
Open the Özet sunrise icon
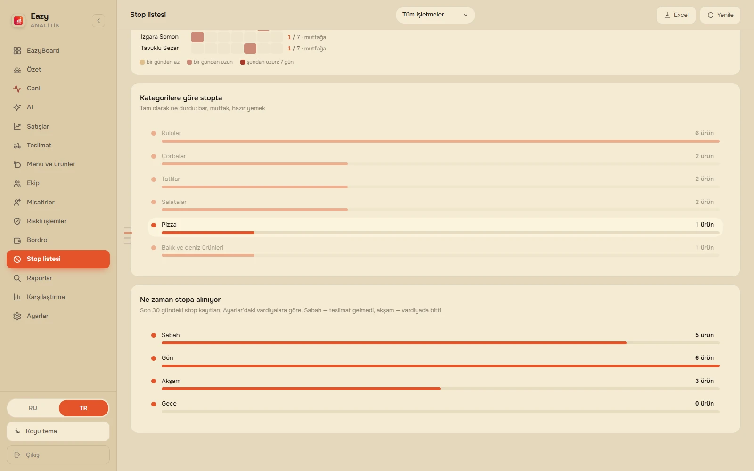pos(17,70)
